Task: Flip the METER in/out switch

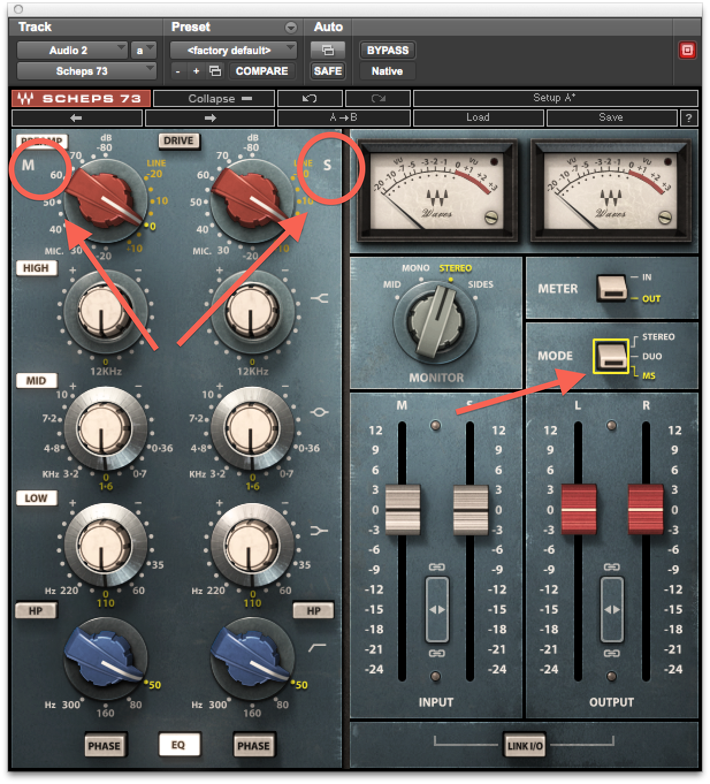Action: (612, 287)
